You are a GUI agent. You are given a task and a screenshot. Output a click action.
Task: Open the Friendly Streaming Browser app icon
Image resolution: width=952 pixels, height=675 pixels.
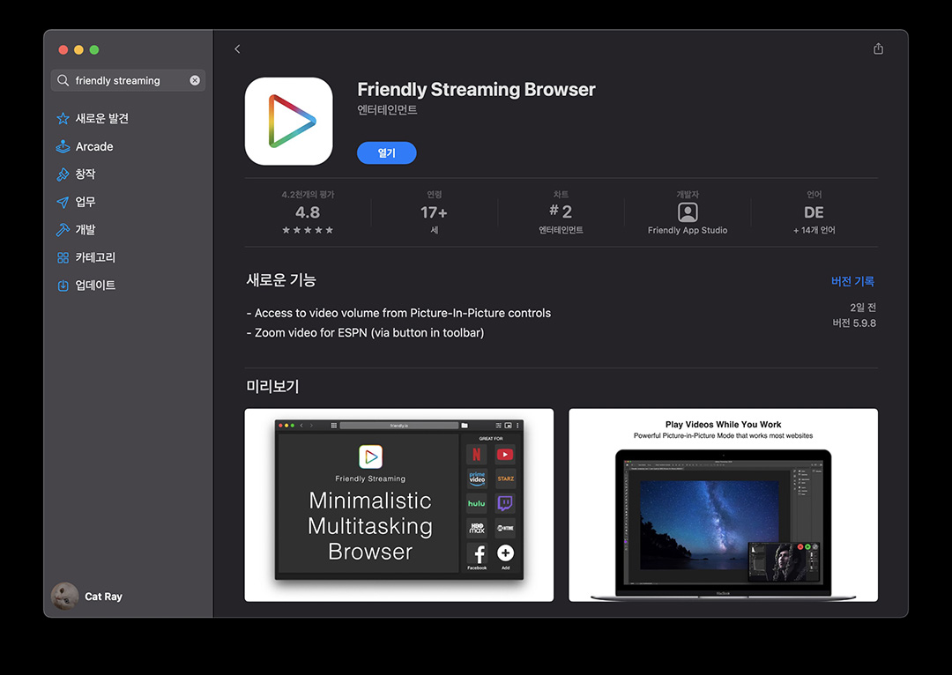[x=288, y=121]
